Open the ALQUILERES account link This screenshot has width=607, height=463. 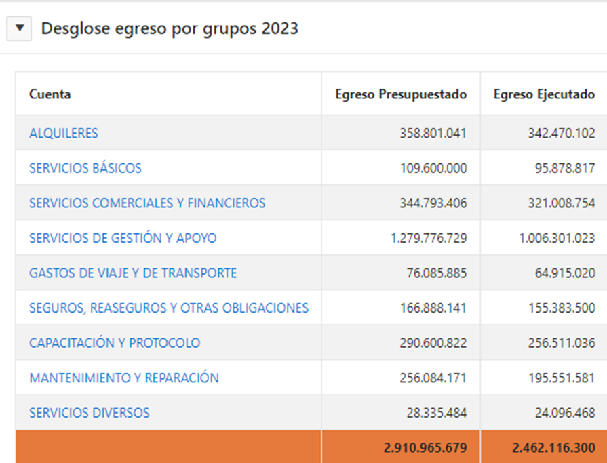[x=64, y=133]
